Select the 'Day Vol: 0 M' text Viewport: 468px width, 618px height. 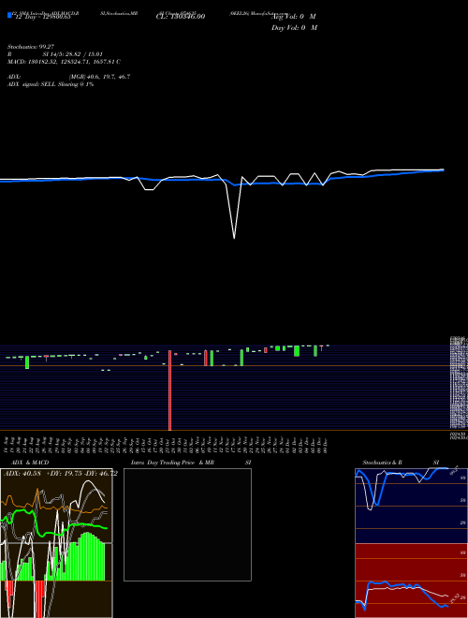(x=294, y=28)
